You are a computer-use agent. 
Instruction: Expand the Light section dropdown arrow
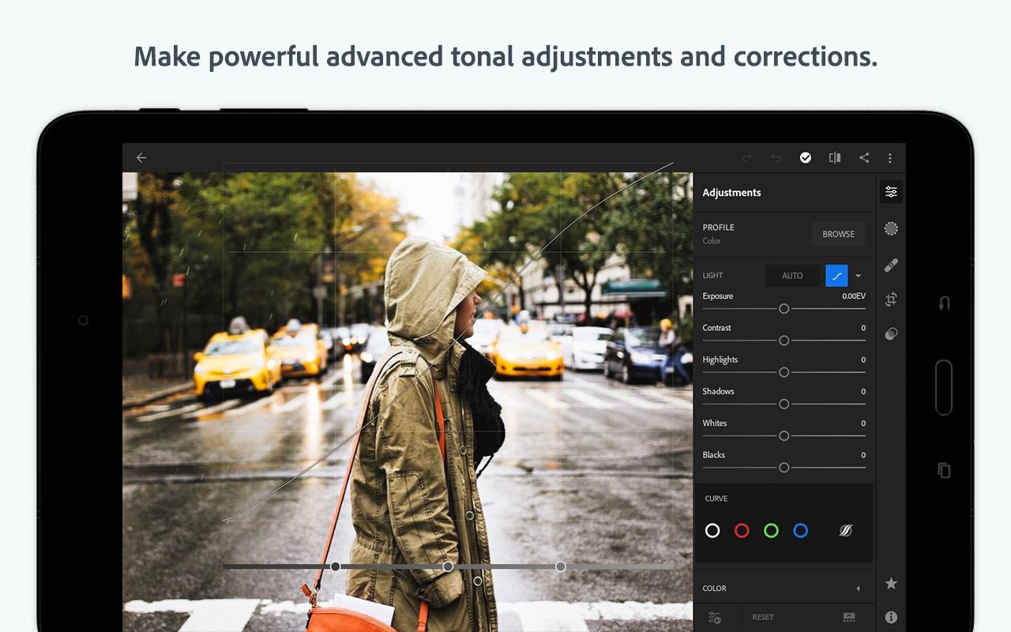(x=859, y=276)
